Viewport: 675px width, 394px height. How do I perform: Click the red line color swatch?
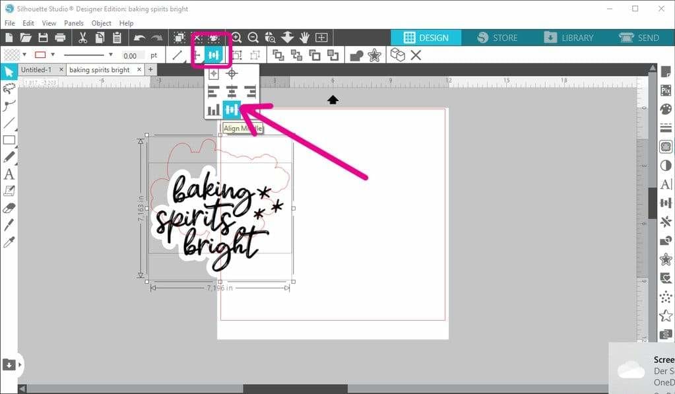40,55
